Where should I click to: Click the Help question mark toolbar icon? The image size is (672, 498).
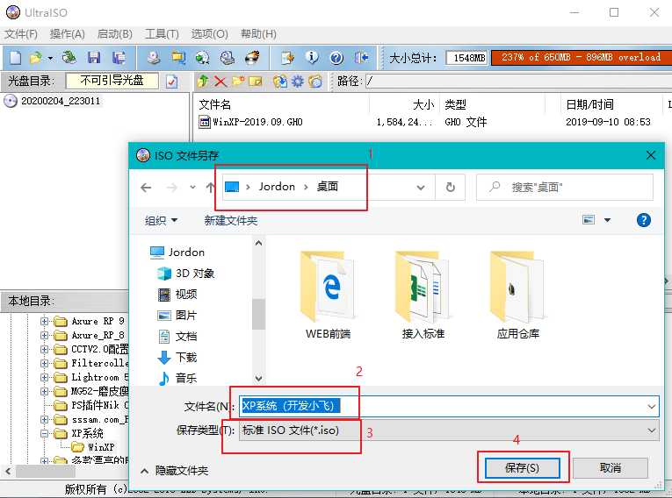coord(336,57)
